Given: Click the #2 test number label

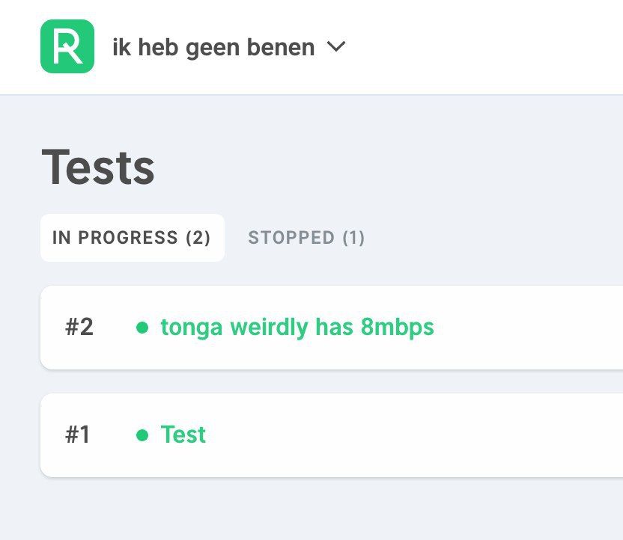Looking at the screenshot, I should (79, 328).
